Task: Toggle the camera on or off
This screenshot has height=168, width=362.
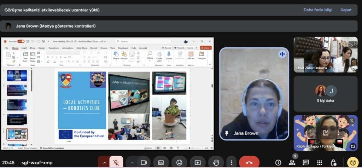Action: click(x=144, y=162)
